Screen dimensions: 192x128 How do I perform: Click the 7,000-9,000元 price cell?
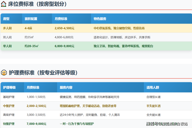(x=36, y=124)
